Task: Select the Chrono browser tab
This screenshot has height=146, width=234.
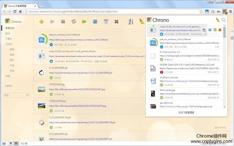Action: [x=20, y=6]
